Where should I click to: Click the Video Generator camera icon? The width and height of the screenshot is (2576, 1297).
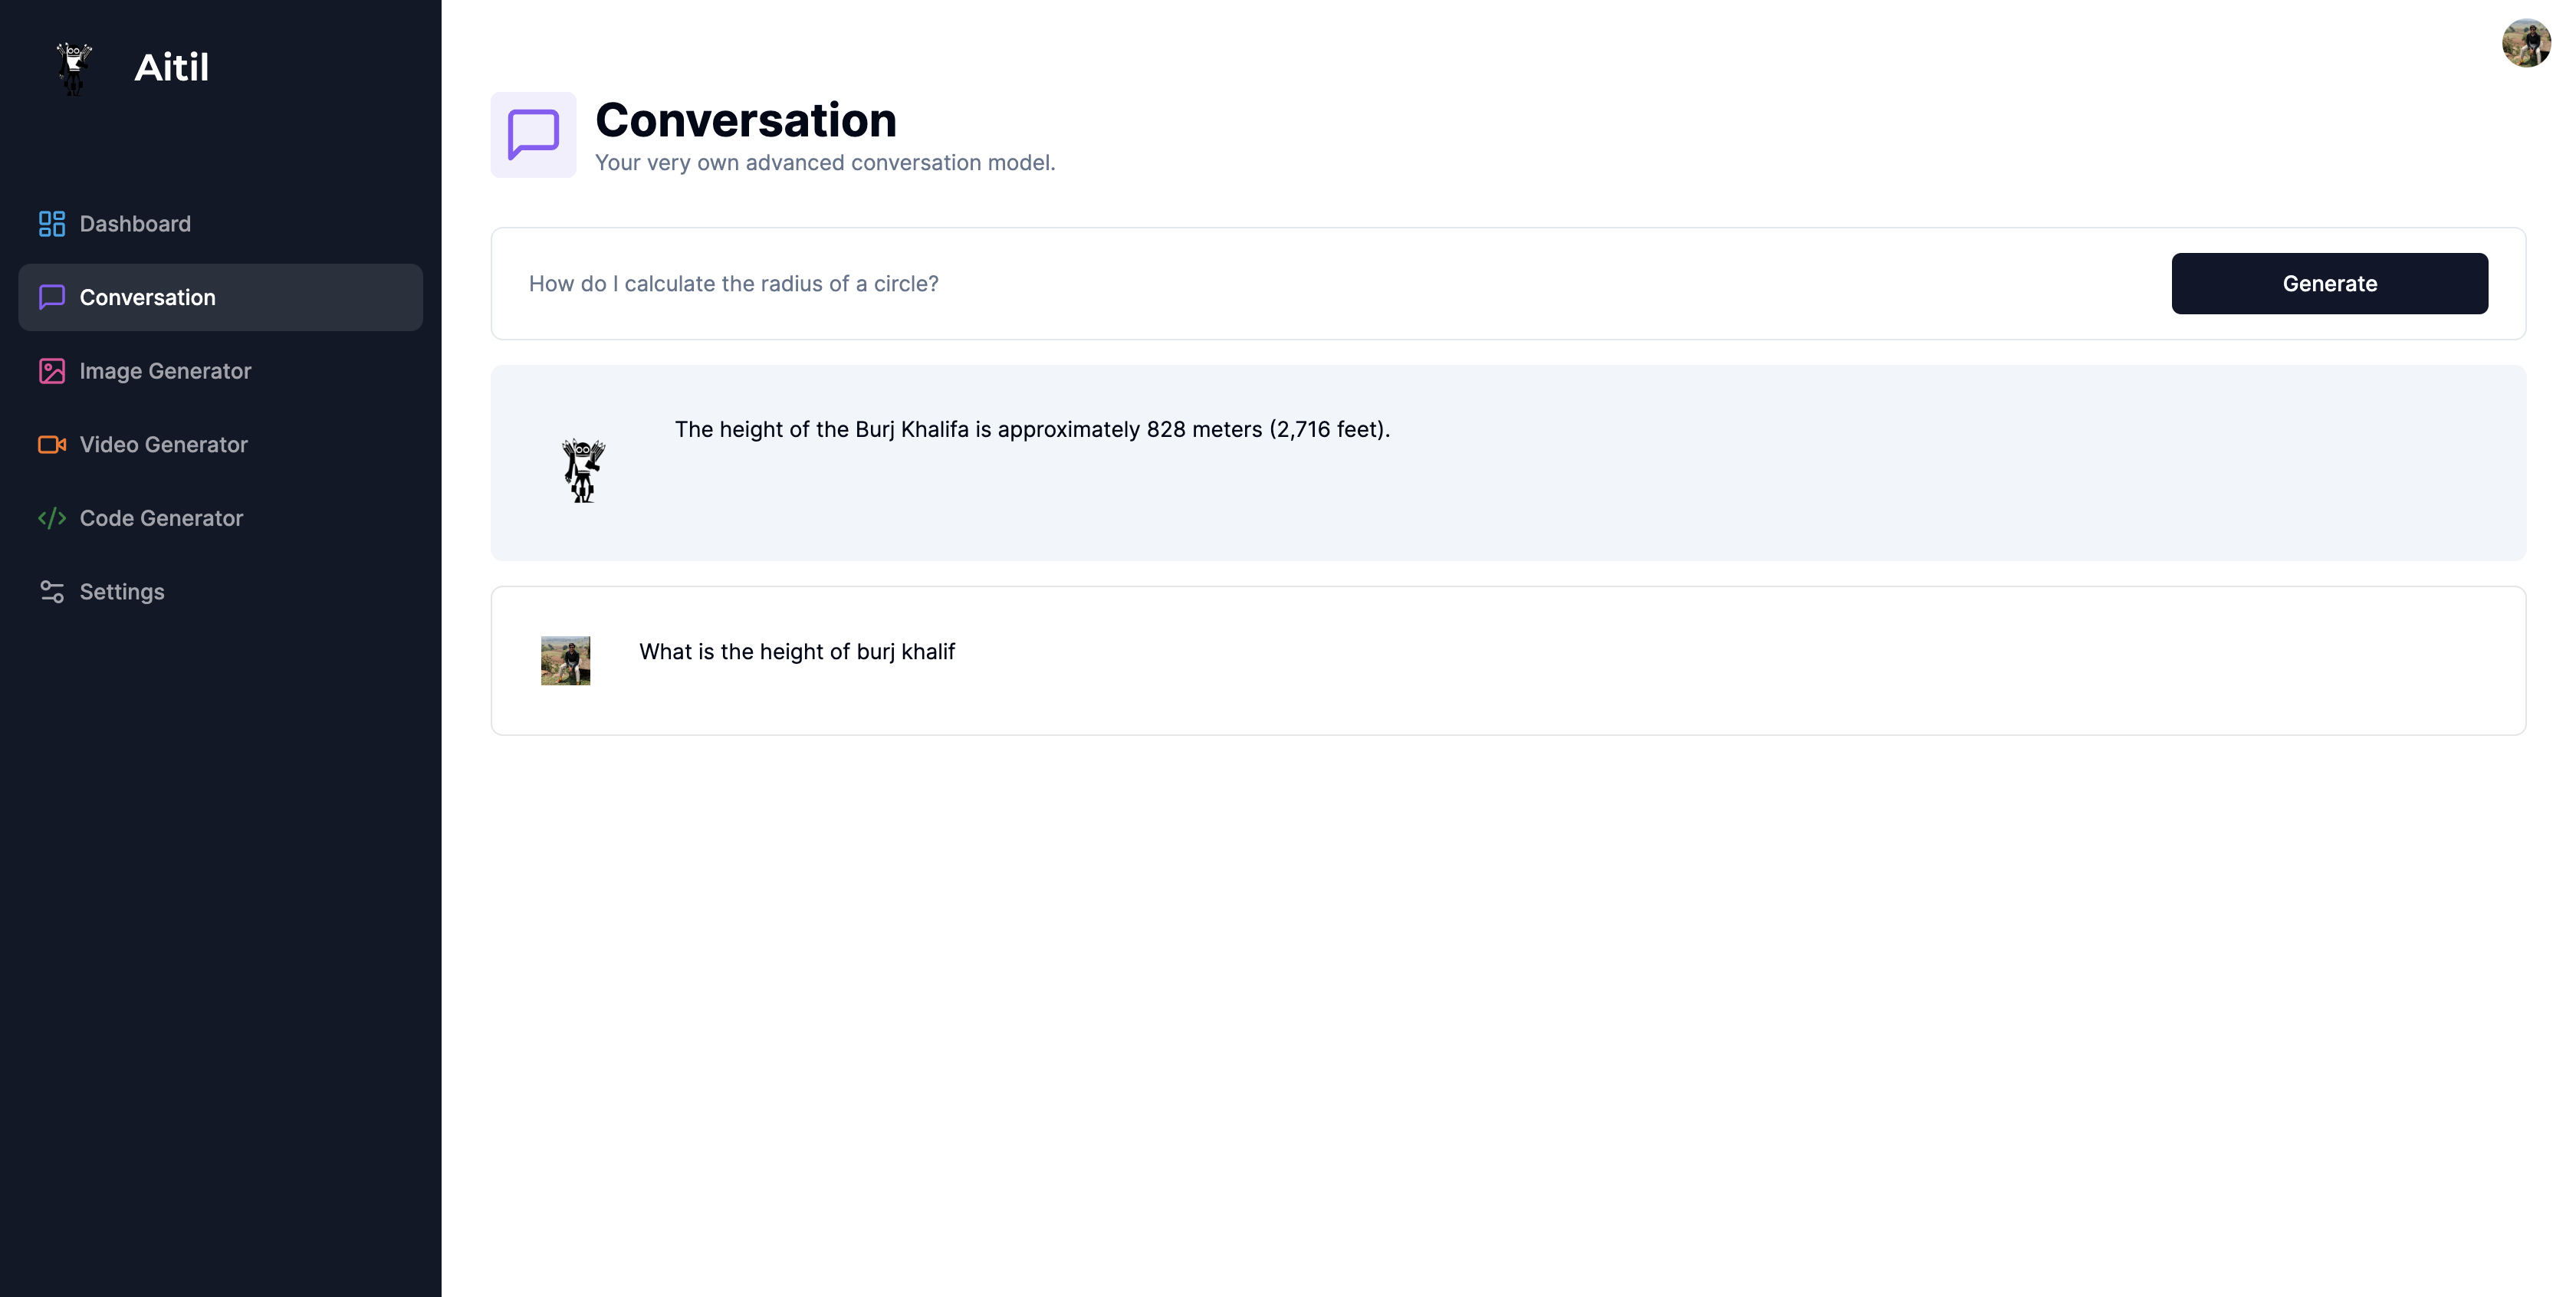coord(52,445)
